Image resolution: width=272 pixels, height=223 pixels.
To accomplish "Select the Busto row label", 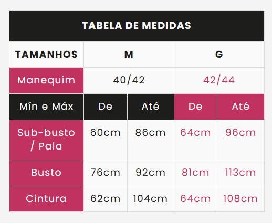I will point(46,173).
